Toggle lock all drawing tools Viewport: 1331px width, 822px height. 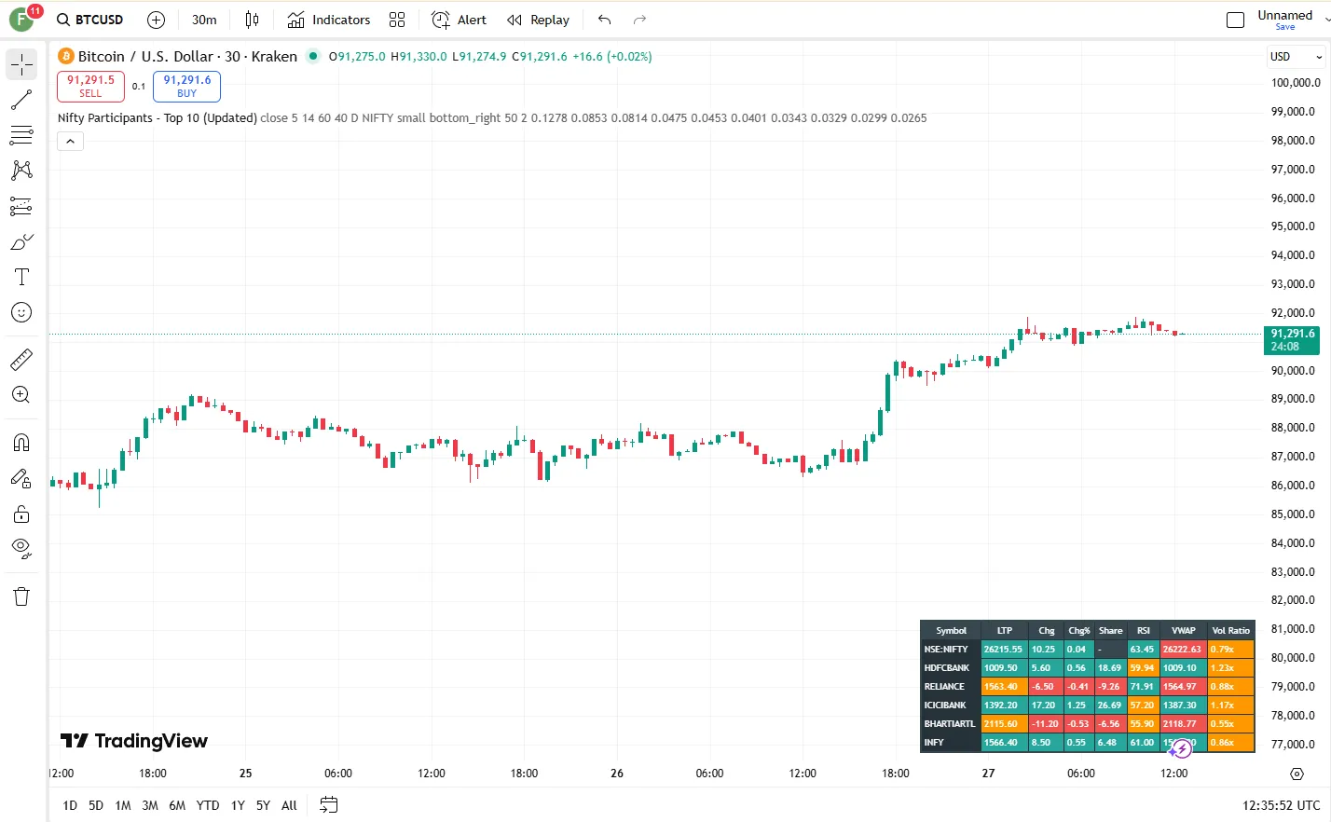[x=21, y=514]
